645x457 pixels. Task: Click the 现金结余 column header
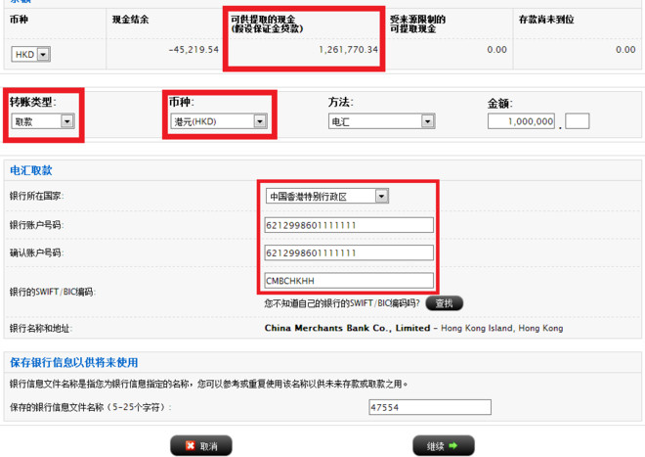(x=131, y=20)
